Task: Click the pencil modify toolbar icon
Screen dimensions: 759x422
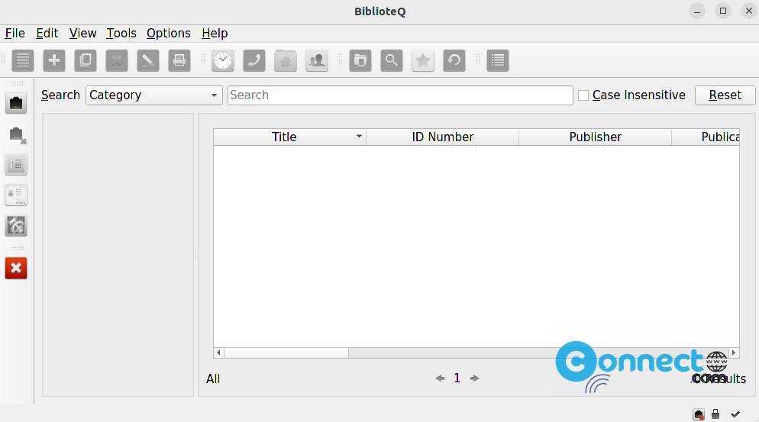Action: (148, 60)
